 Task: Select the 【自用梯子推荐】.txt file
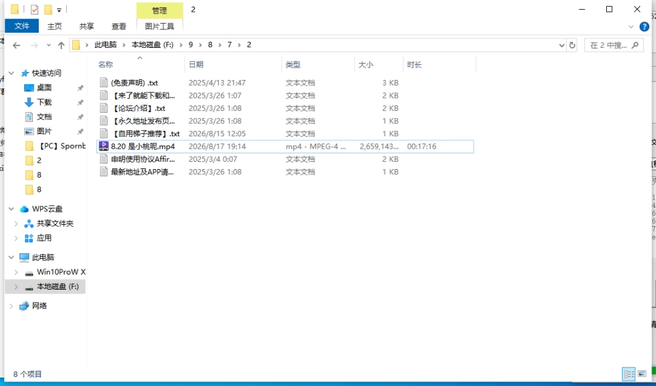tap(146, 134)
